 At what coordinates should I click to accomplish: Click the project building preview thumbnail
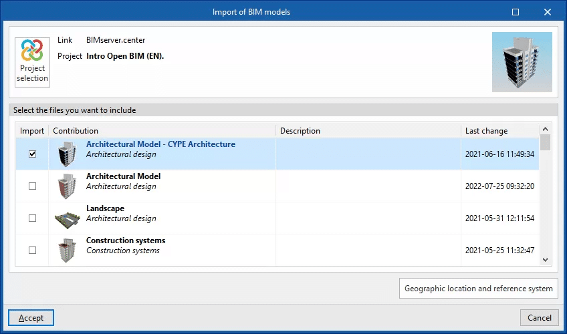tap(522, 62)
